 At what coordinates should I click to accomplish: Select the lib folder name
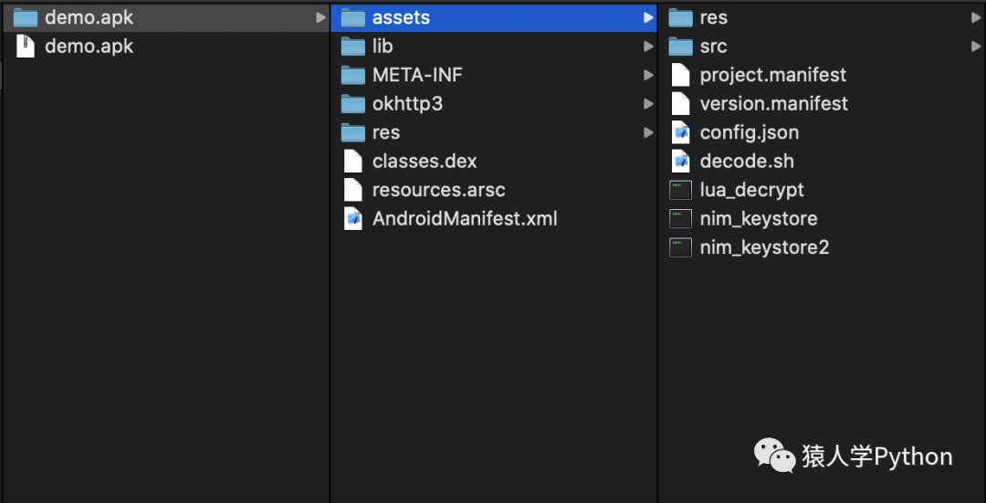click(383, 47)
